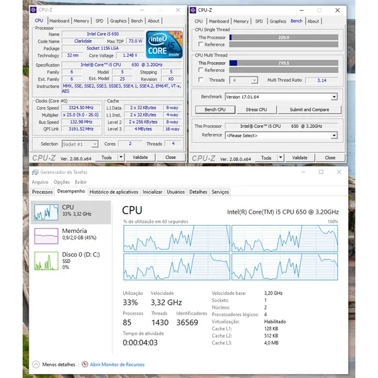Viewport: 378px width, 378px height.
Task: Click Validate button in right CPU-Z window
Action: tap(299, 158)
